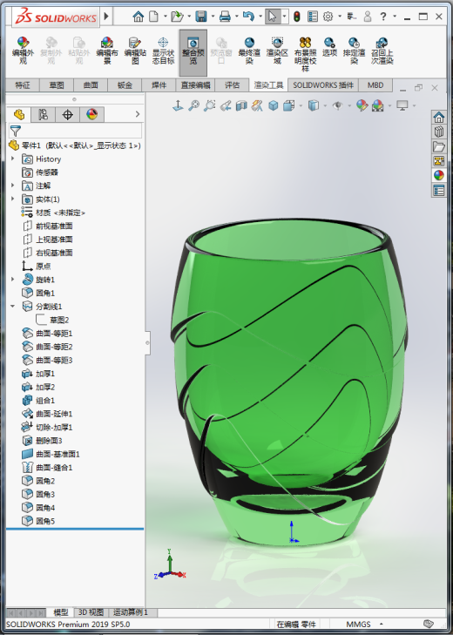This screenshot has width=453, height=635.
Task: Click the Edit Appearance (编辑外观) icon
Action: pos(23,51)
